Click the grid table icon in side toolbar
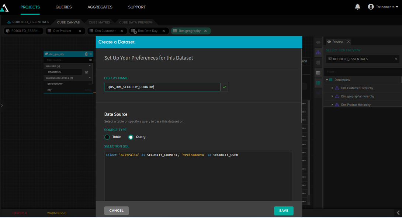This screenshot has height=218, width=402. pos(318,73)
